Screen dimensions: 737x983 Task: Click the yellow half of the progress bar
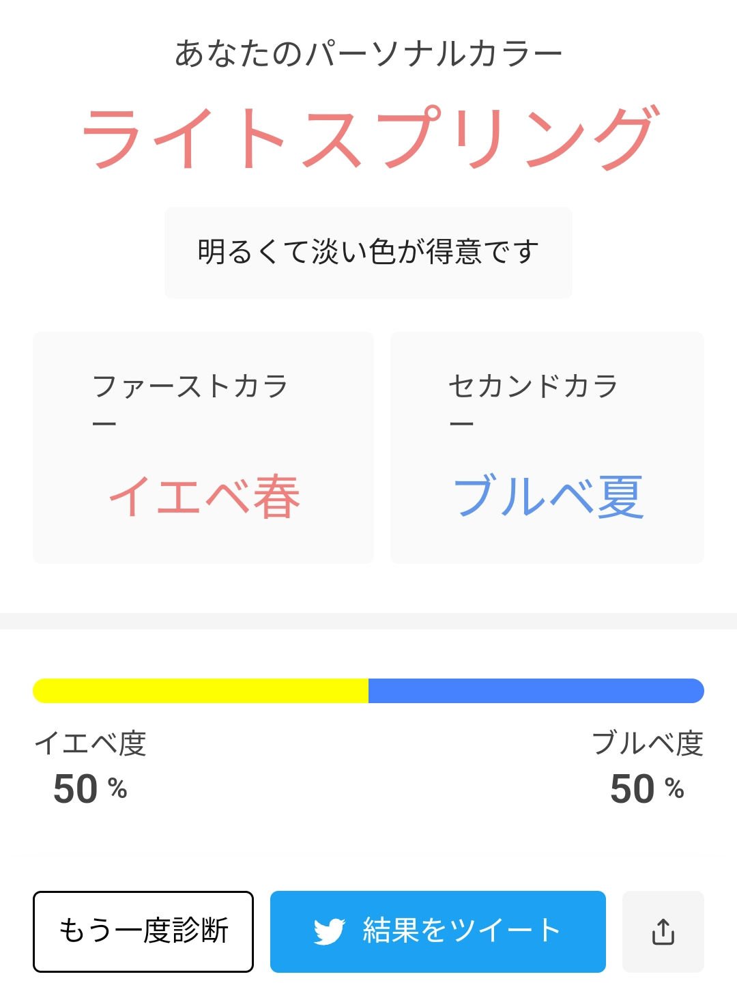point(201,689)
